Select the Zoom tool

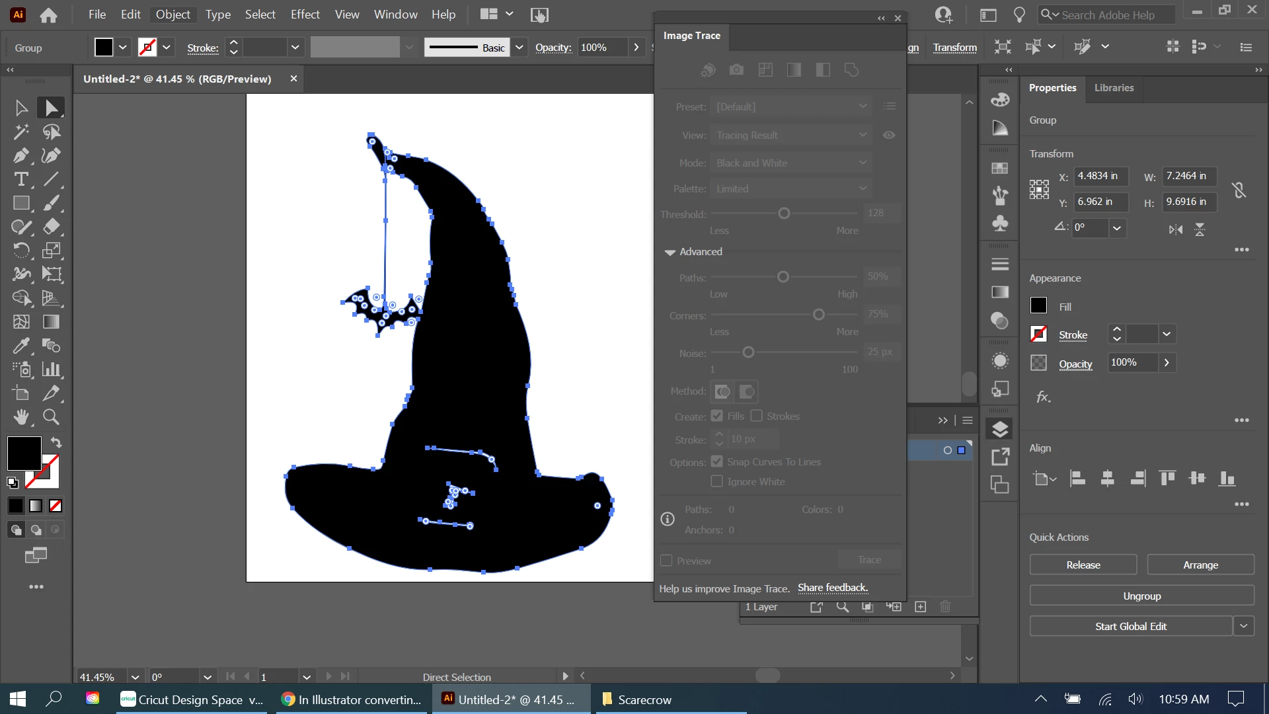tap(51, 417)
